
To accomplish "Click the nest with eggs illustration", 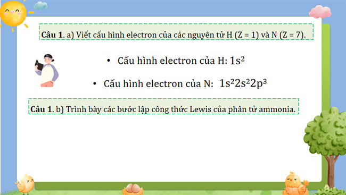I will coord(133,190).
